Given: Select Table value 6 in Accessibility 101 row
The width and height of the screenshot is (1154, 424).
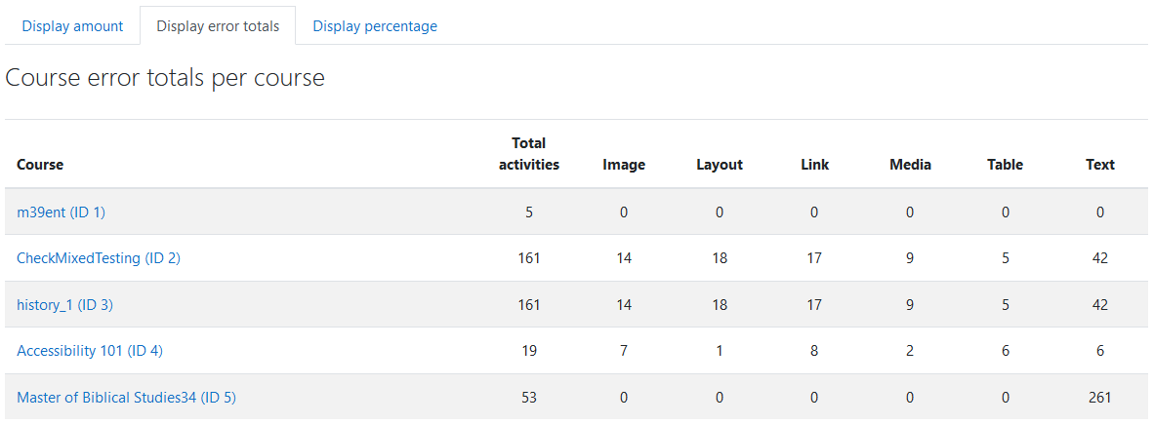Looking at the screenshot, I should coord(1006,351).
